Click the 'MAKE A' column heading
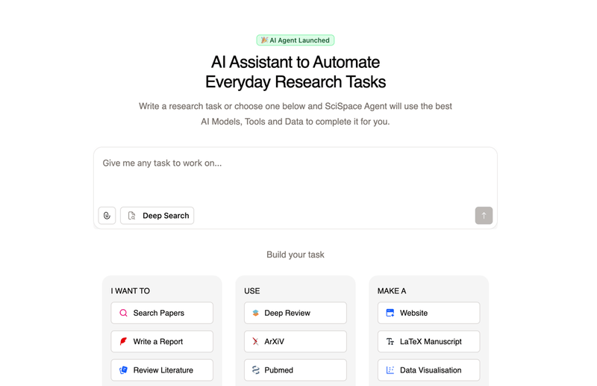Viewport: 597px width, 386px height. [x=392, y=290]
